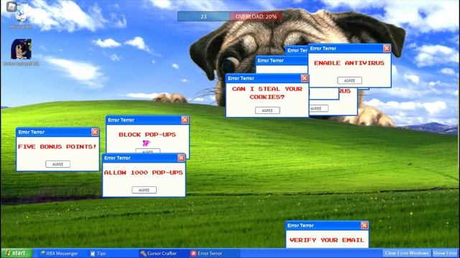The image size is (460, 258).
Task: Click the OVERLOAD 20% progress bar
Action: point(256,16)
